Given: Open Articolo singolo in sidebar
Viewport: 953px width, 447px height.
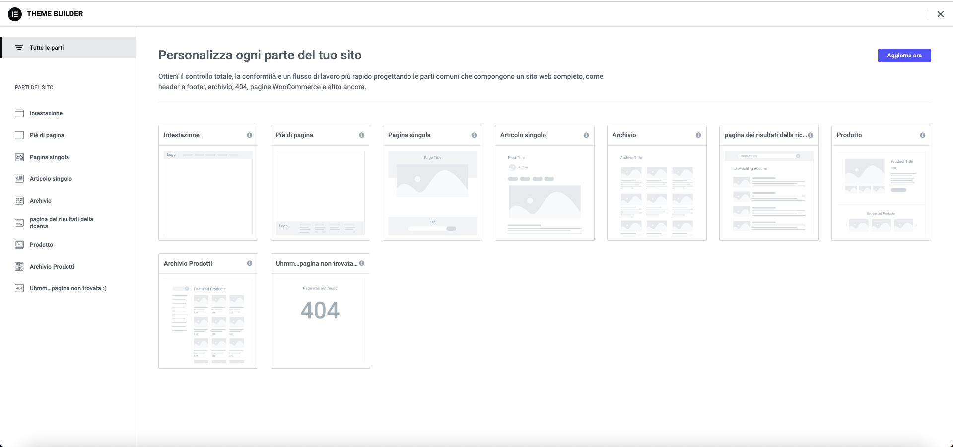Looking at the screenshot, I should pos(51,179).
